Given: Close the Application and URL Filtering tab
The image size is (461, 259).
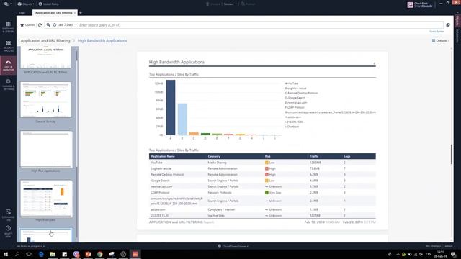Looking at the screenshot, I should click(75, 13).
